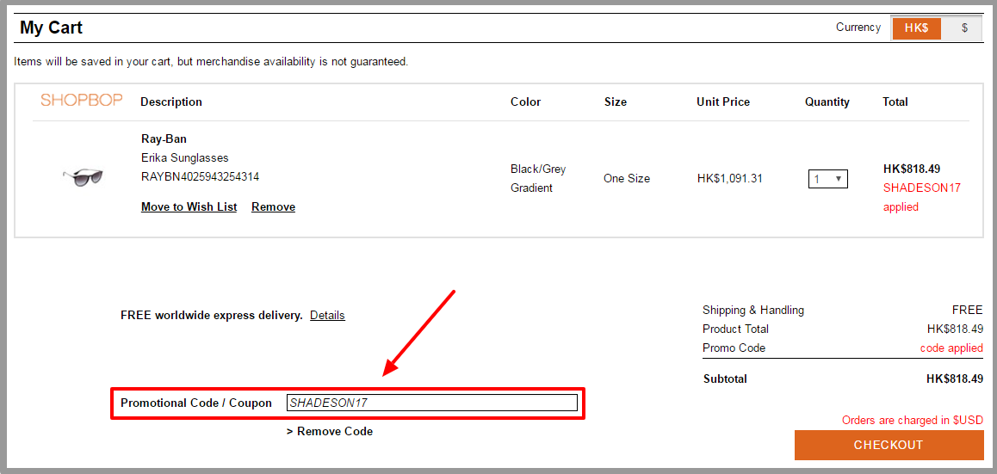The width and height of the screenshot is (997, 474).
Task: Move Ray-Ban sunglasses to Wish List
Action: (189, 207)
